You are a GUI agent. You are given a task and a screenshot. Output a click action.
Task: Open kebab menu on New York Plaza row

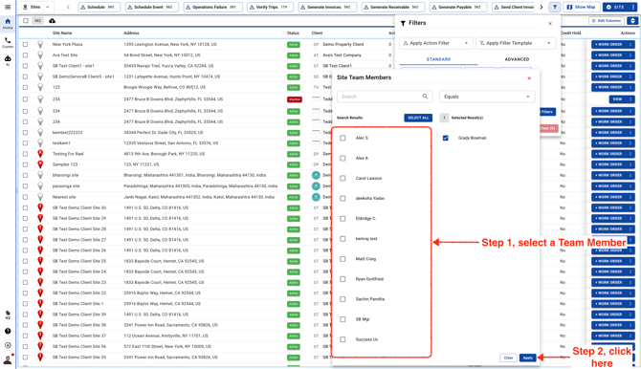[x=630, y=44]
